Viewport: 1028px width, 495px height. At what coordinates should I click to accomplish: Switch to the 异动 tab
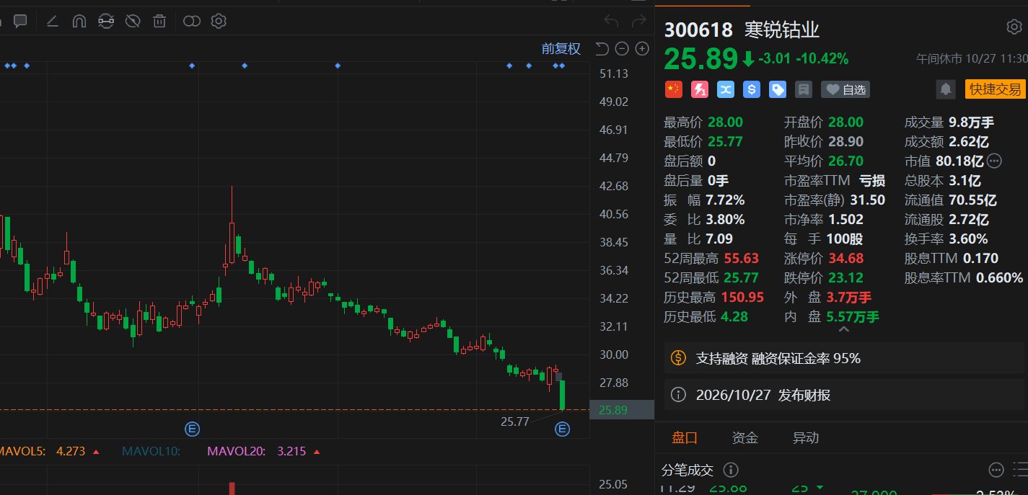click(806, 437)
